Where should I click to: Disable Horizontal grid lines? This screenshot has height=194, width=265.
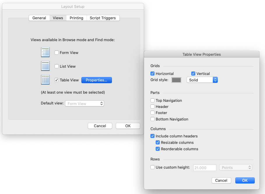pos(152,74)
